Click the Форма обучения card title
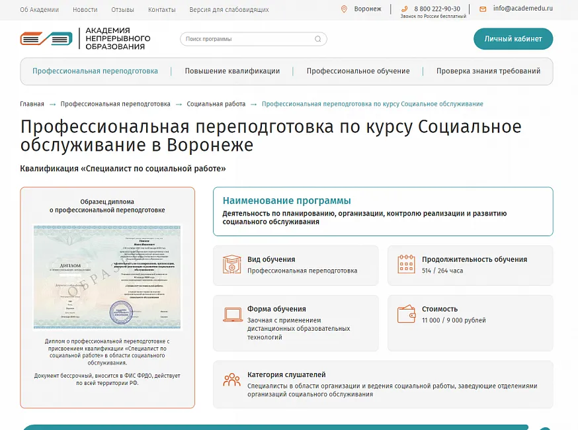This screenshot has width=578, height=430. (x=276, y=309)
